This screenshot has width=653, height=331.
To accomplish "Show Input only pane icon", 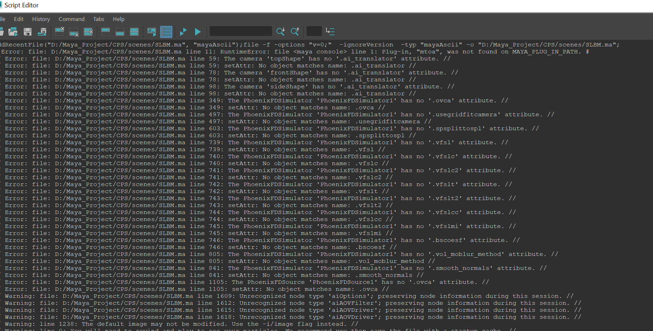I will click(x=120, y=32).
